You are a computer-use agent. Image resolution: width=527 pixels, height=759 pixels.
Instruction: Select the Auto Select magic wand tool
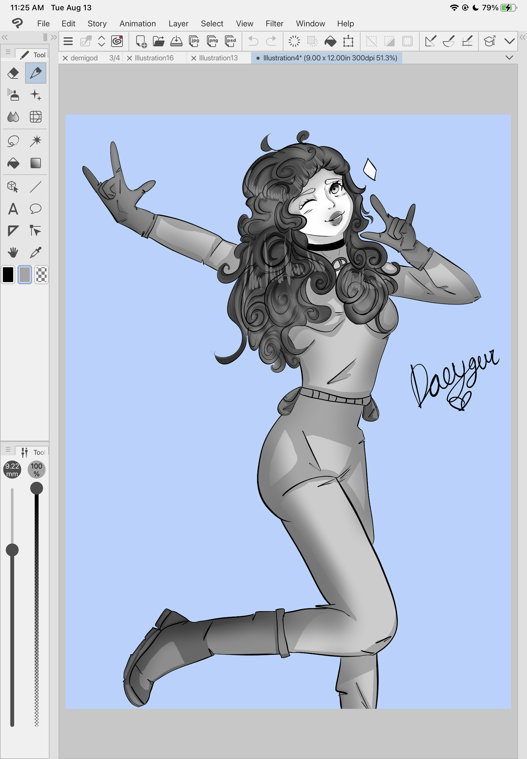click(35, 141)
